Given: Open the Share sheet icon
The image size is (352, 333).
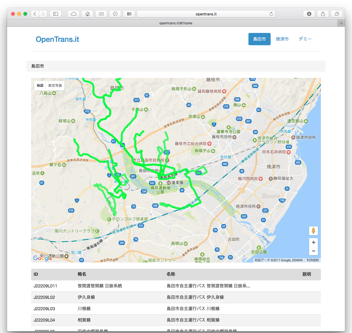Looking at the screenshot, I should tap(323, 14).
